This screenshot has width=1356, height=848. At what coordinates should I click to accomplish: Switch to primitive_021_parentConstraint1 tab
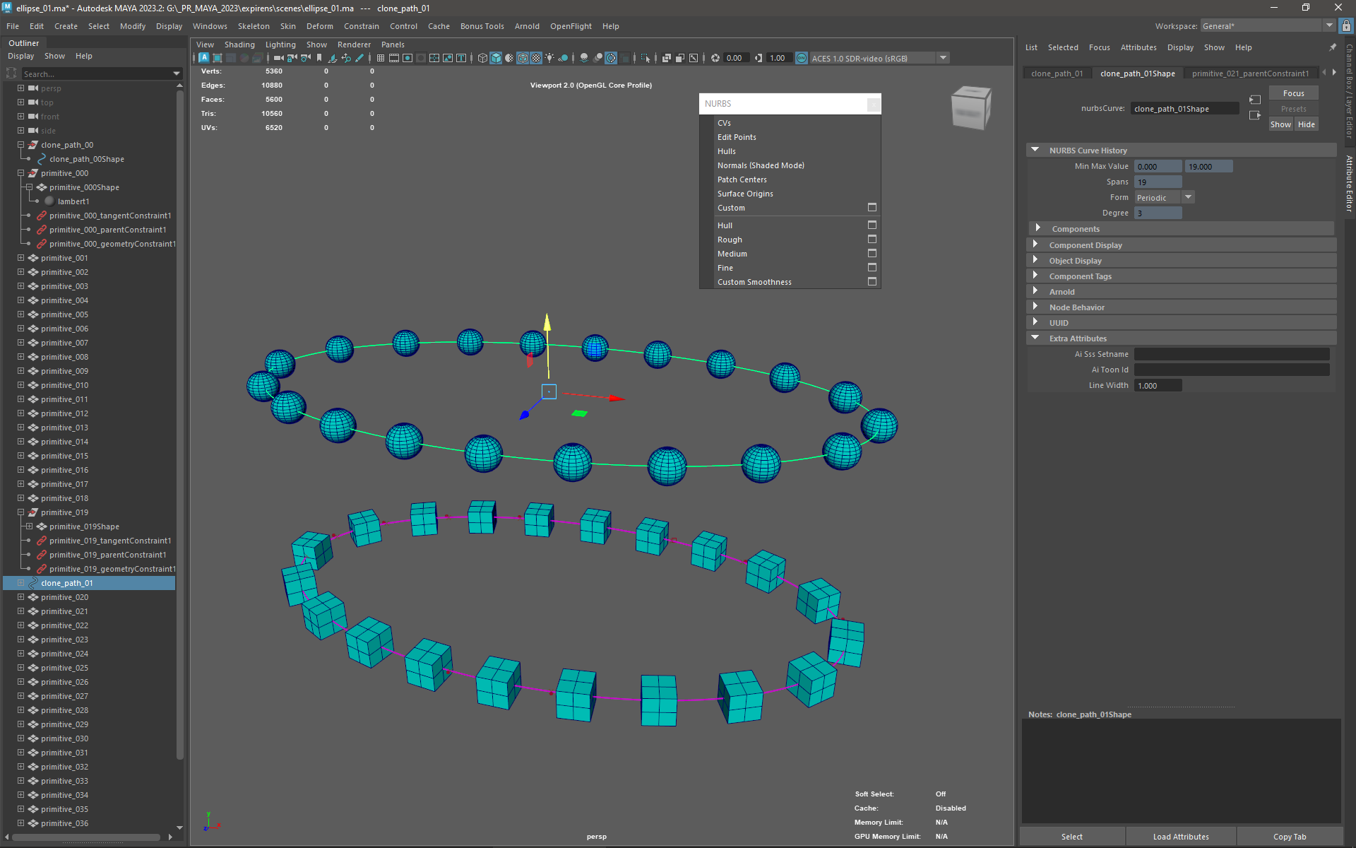(1249, 73)
